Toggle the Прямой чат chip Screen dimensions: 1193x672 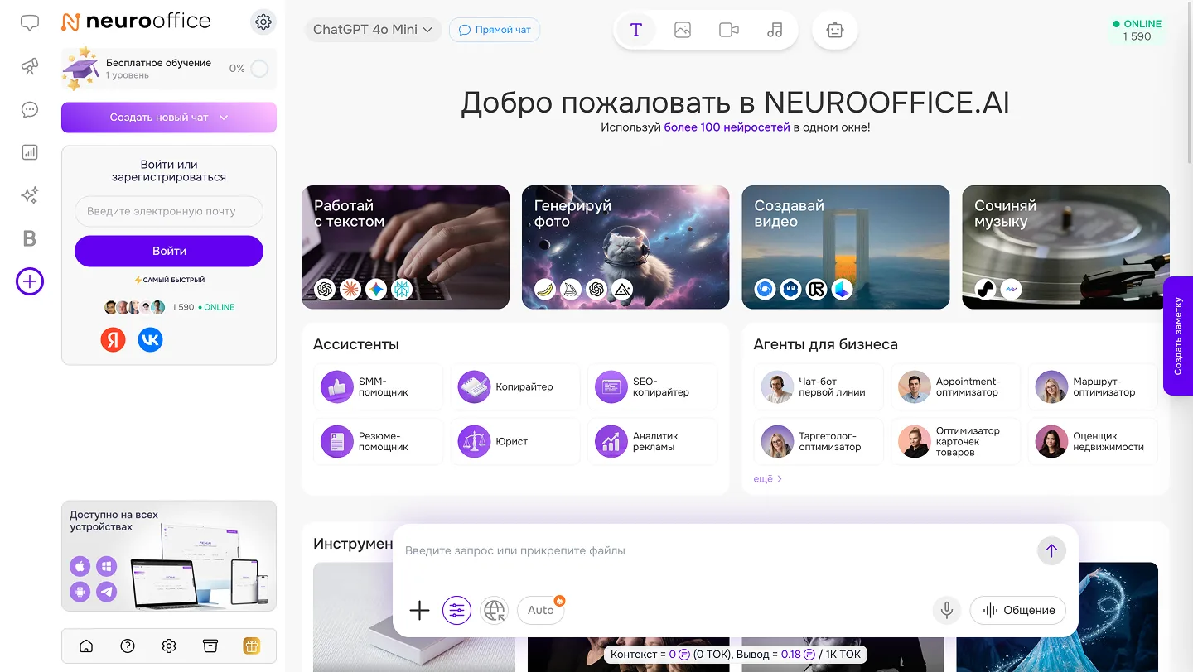(x=495, y=30)
